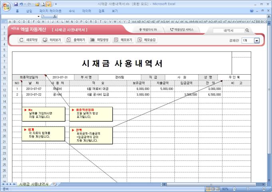Click the Print Preview icon in quick access
This screenshot has width=272, height=192.
coord(43,4)
